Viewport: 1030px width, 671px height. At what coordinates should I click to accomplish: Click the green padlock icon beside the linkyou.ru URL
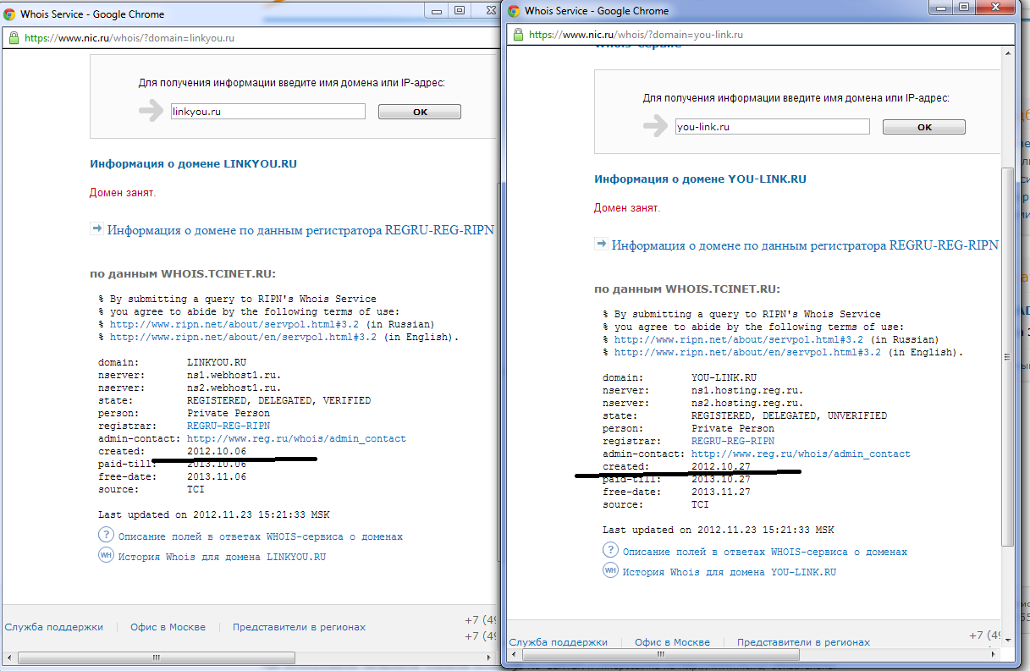click(x=13, y=38)
